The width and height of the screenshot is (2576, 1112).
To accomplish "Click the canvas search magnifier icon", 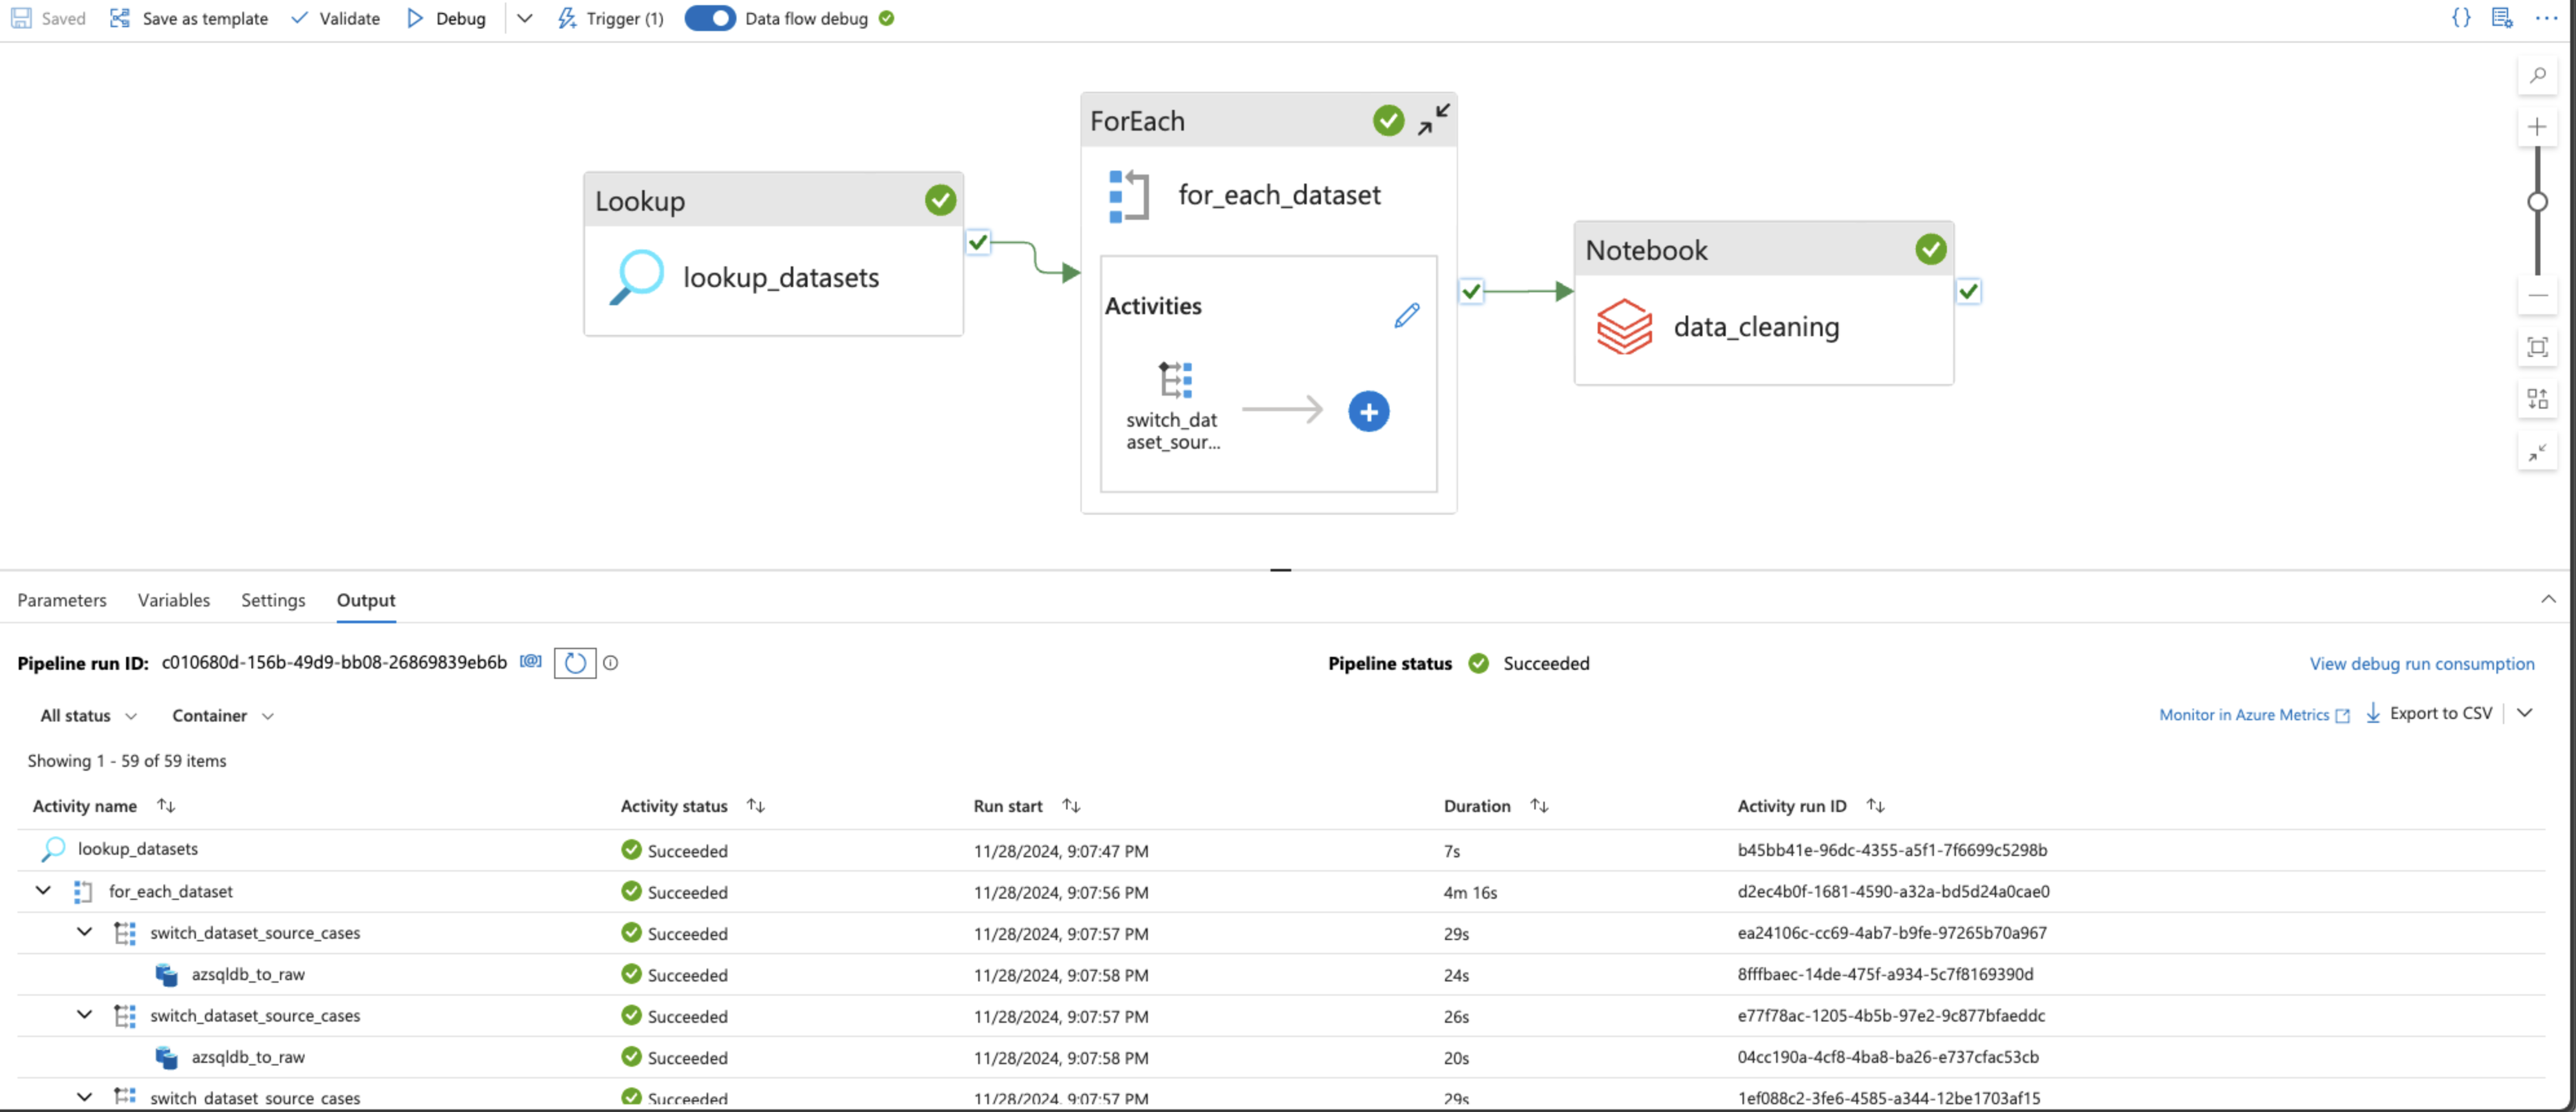I will (x=2537, y=76).
